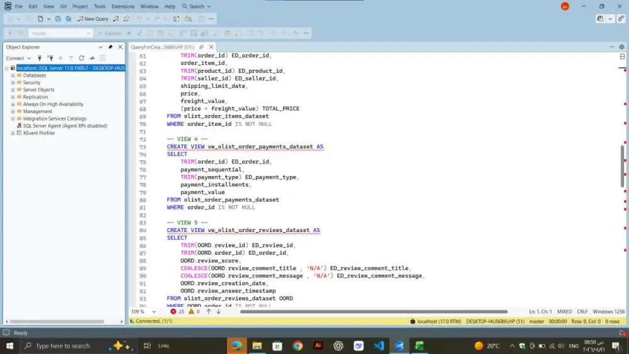Viewport: 629px width, 354px height.
Task: Click the Cancel Executing Query stop icon
Action: 129,33
